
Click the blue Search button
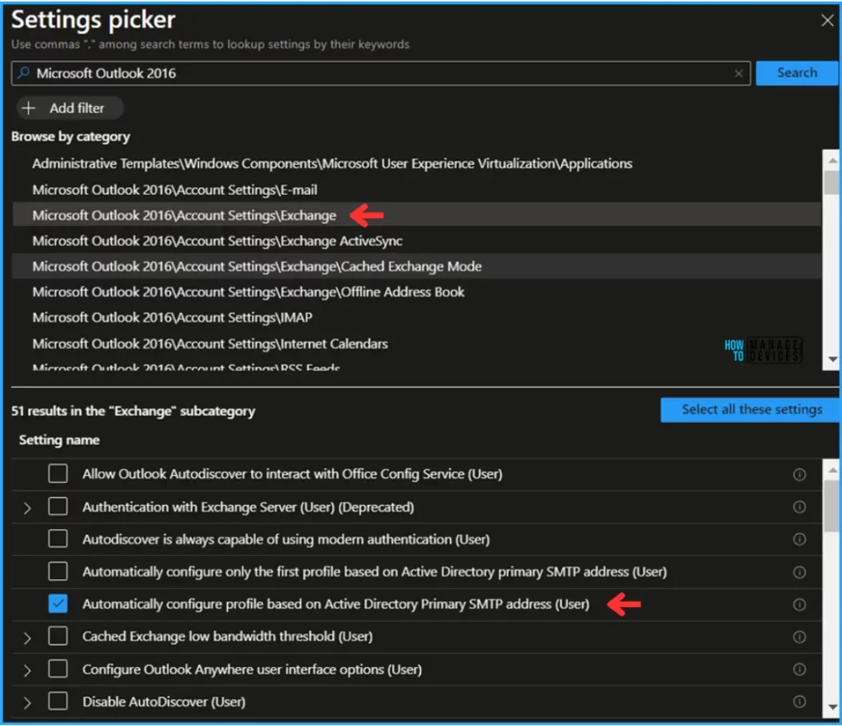(797, 73)
